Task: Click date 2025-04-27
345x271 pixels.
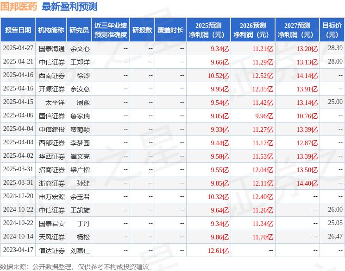Action: pyautogui.click(x=18, y=48)
